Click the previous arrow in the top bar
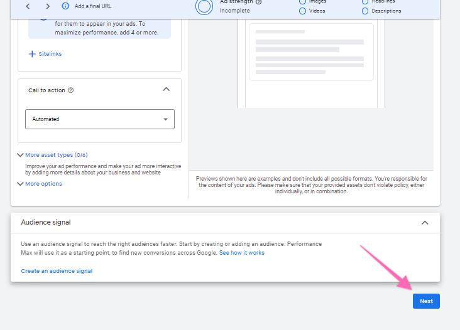This screenshot has height=330, width=460. pos(28,6)
